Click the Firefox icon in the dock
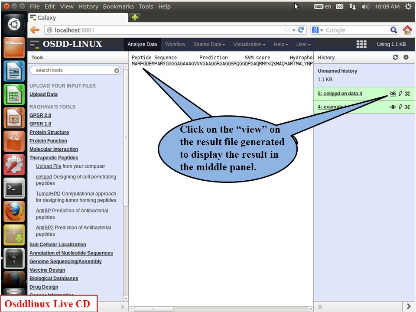416x312 pixels. 14,211
